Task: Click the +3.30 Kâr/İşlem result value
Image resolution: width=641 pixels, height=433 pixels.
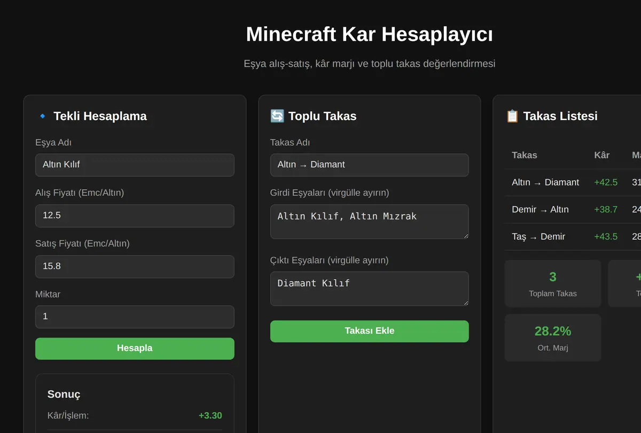Action: 210,416
